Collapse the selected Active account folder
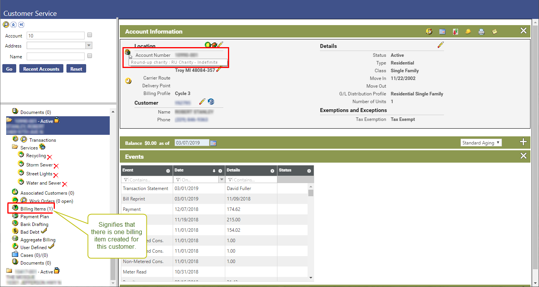 (9, 121)
